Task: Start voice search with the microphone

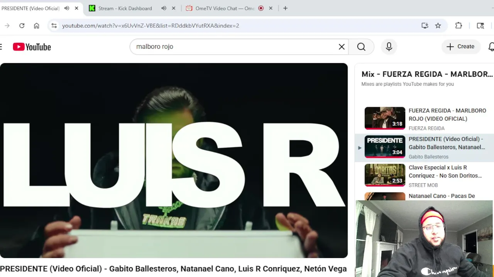Action: pos(389,47)
